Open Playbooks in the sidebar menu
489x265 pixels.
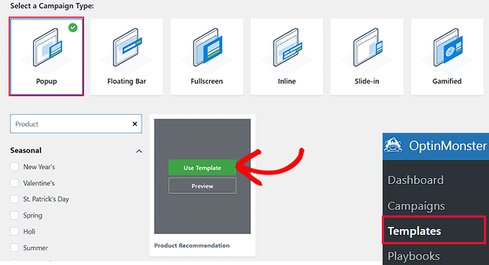[413, 256]
